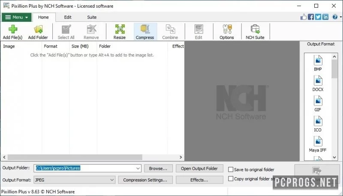Click the file list scroll right arrow

181,157
